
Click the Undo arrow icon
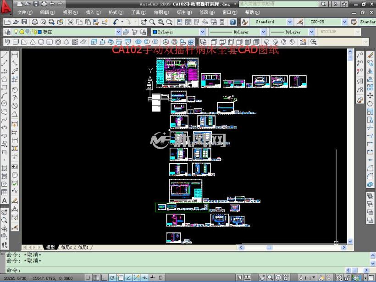tap(116, 22)
